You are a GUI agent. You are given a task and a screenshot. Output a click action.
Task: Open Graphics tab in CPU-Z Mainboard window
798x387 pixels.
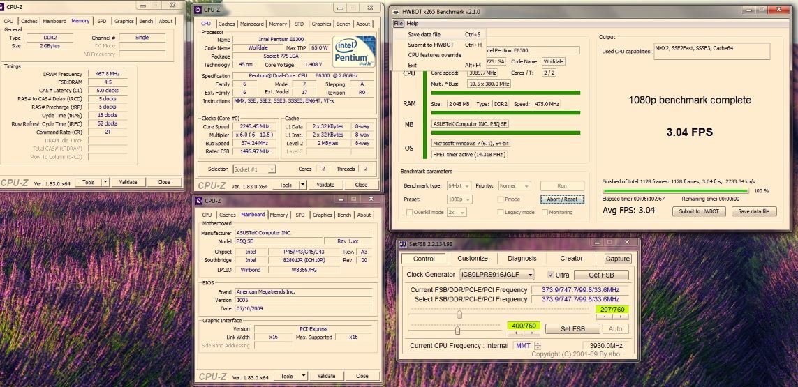point(322,215)
